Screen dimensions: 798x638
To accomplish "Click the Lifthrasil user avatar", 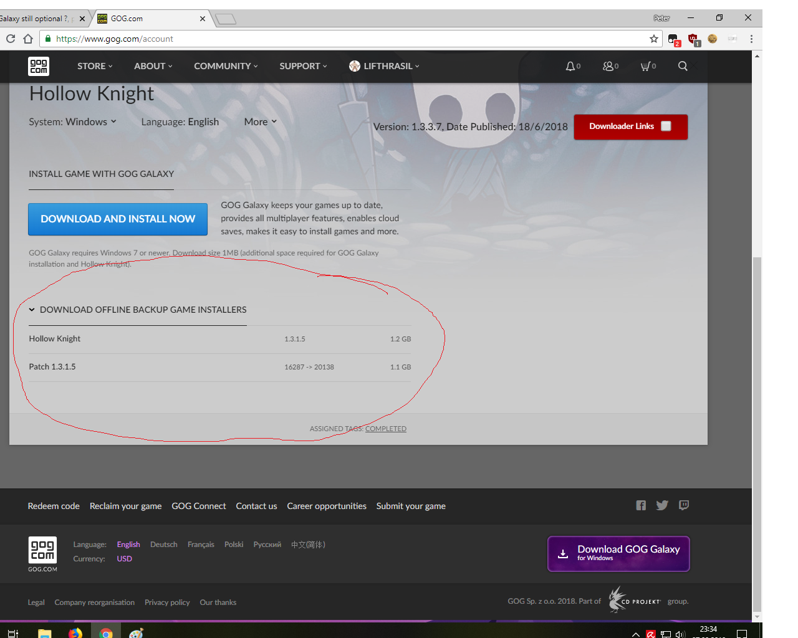I will click(355, 66).
